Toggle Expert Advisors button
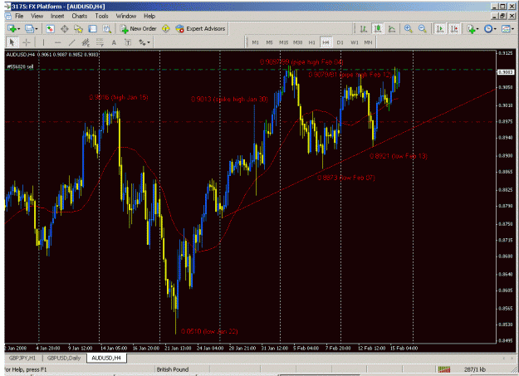Screen dimensions: 519x376 [x=201, y=29]
